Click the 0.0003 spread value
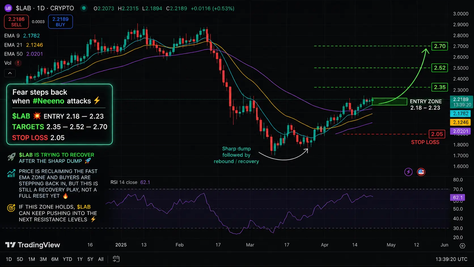 click(x=38, y=22)
